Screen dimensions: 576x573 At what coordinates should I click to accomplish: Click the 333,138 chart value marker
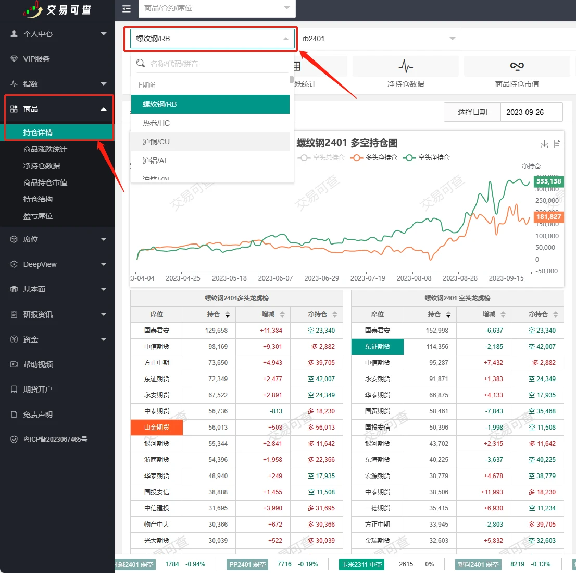coord(548,181)
